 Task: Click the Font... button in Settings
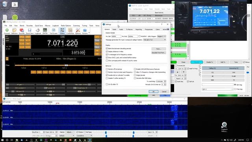click(x=159, y=49)
